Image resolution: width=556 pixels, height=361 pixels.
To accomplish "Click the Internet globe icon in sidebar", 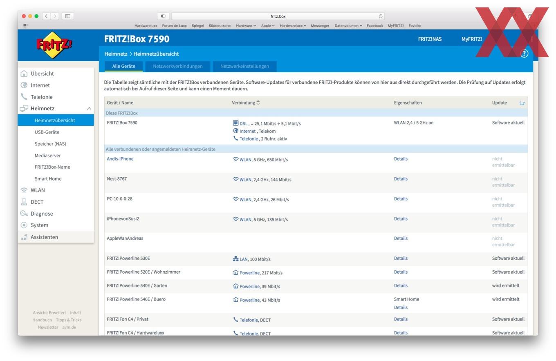I will (24, 85).
